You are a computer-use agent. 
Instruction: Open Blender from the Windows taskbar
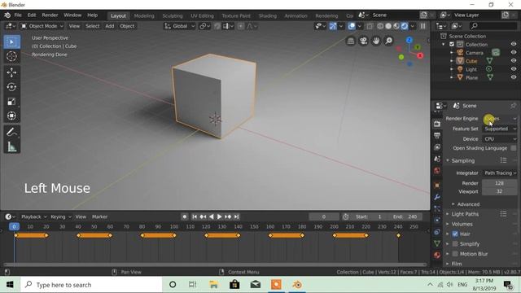(x=297, y=285)
